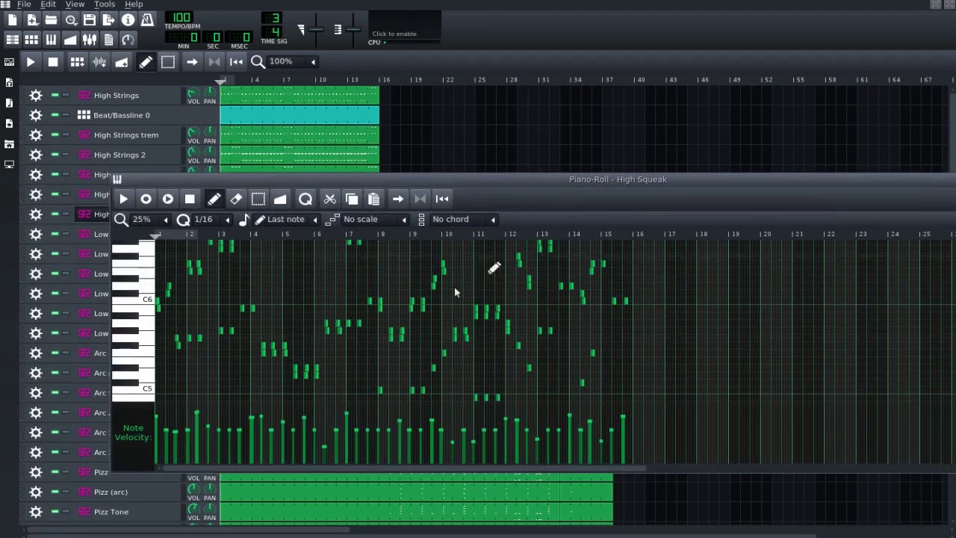Create a new project from the toolbar
The height and width of the screenshot is (538, 956).
[x=13, y=20]
